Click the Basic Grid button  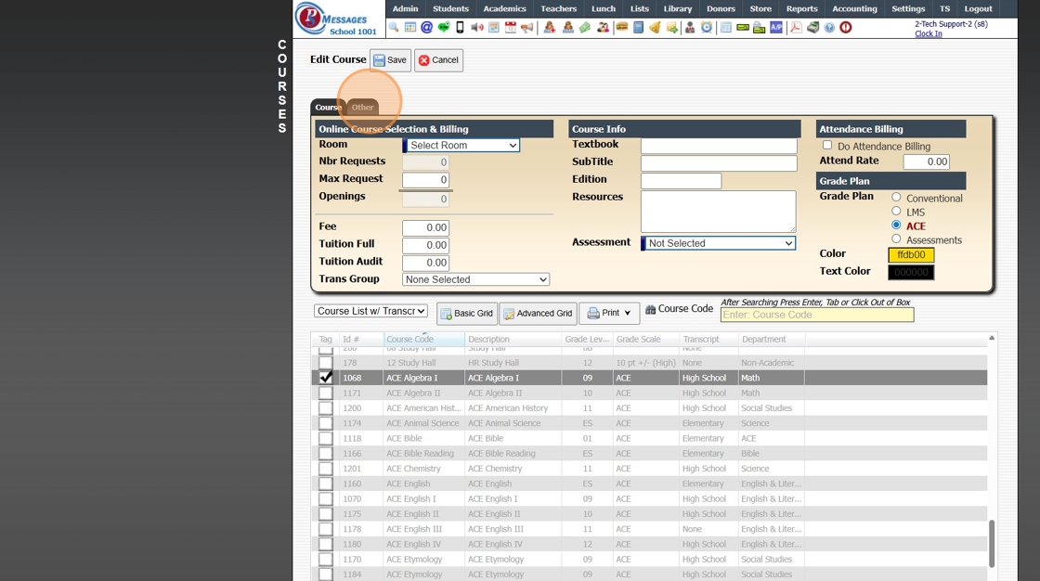click(467, 313)
